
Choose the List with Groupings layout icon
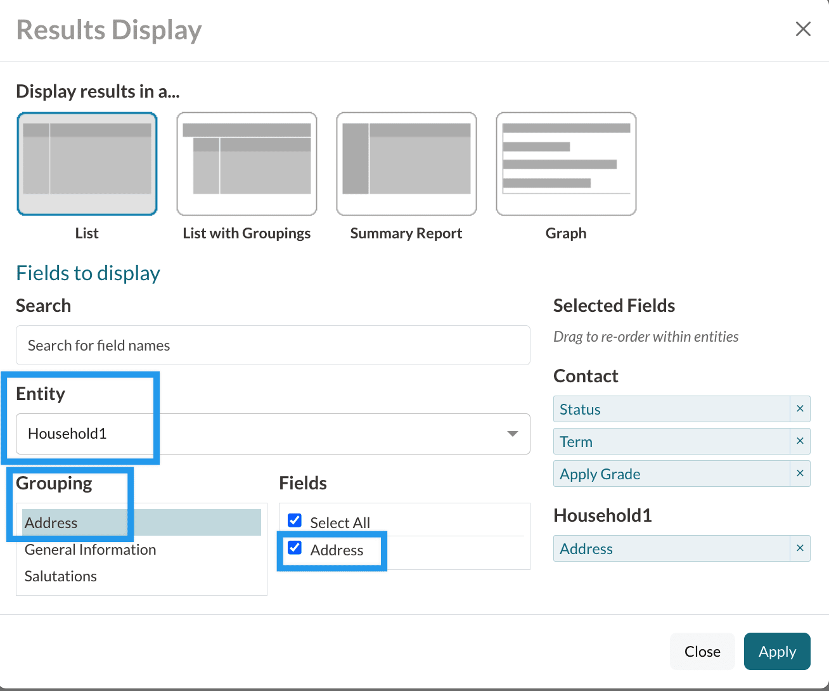point(247,164)
